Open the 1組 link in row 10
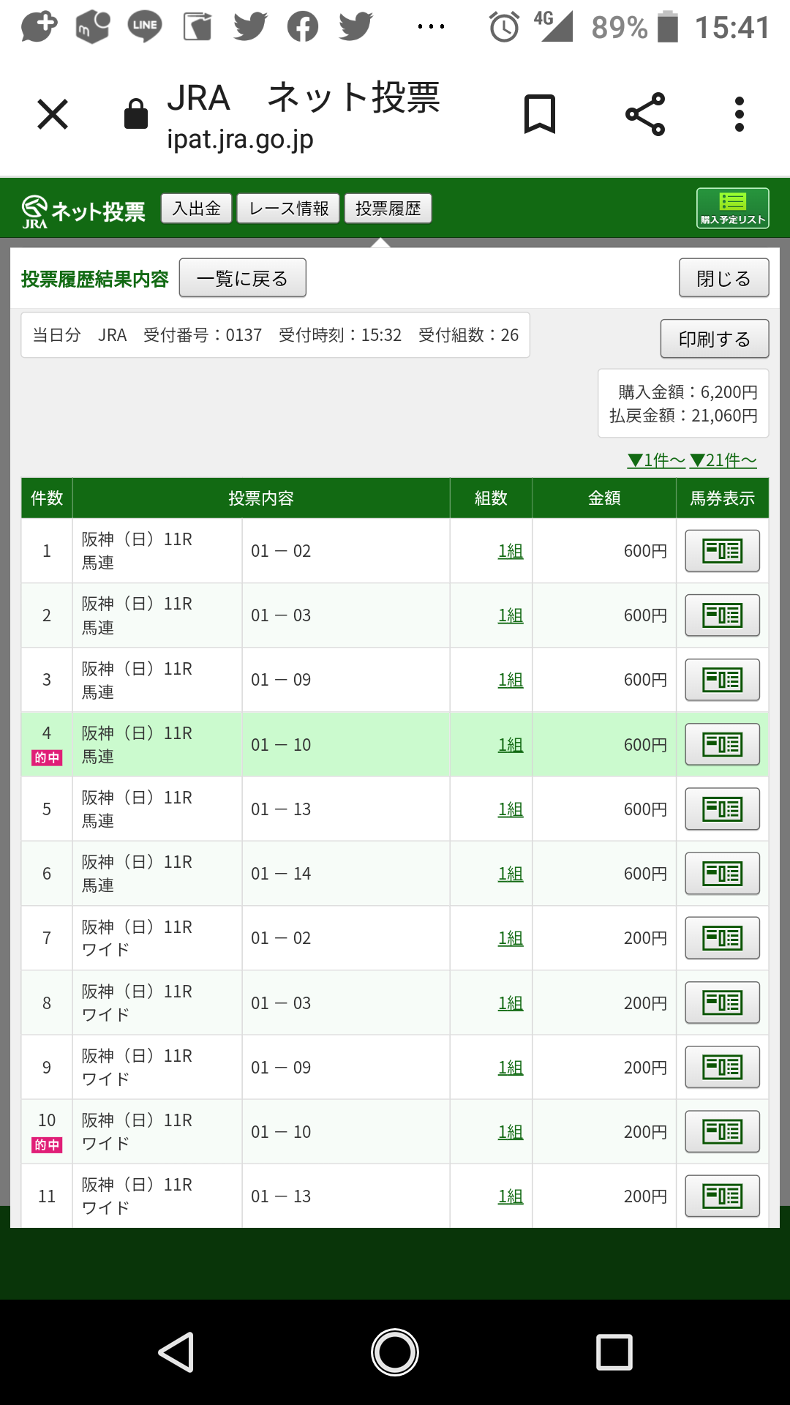 [511, 1132]
